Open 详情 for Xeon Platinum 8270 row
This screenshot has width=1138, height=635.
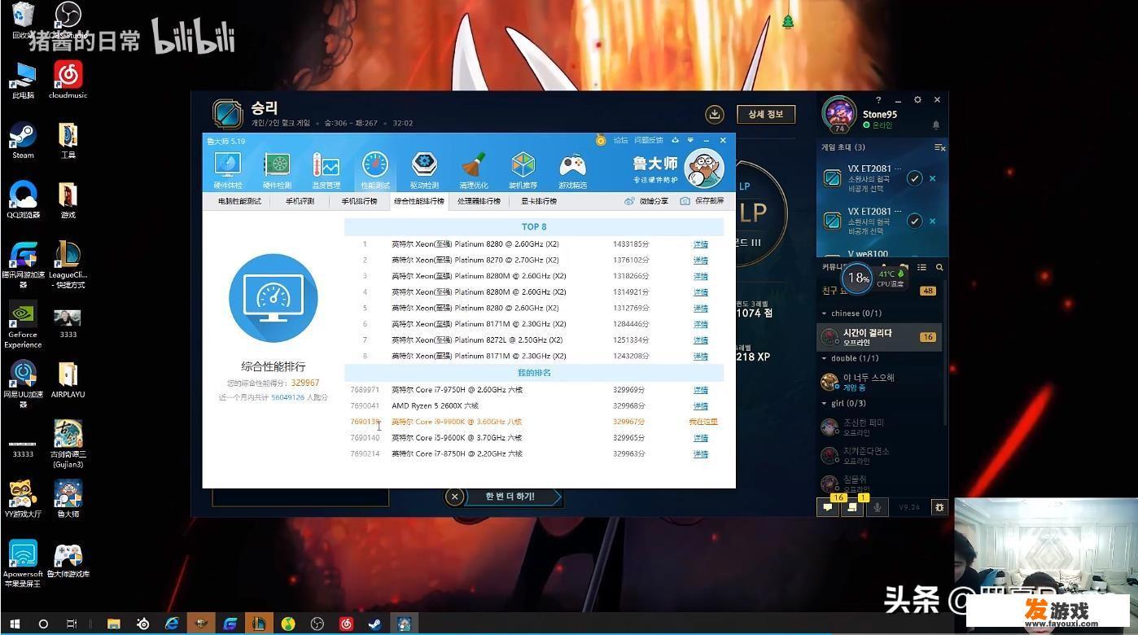(700, 261)
